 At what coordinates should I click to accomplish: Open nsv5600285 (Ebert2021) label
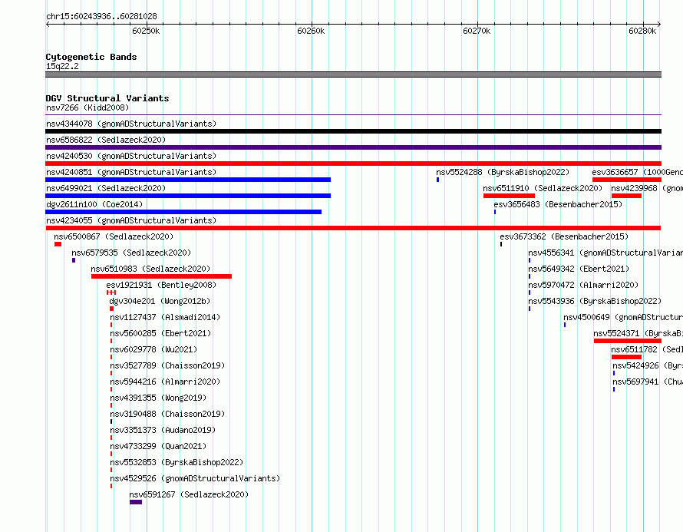point(160,333)
